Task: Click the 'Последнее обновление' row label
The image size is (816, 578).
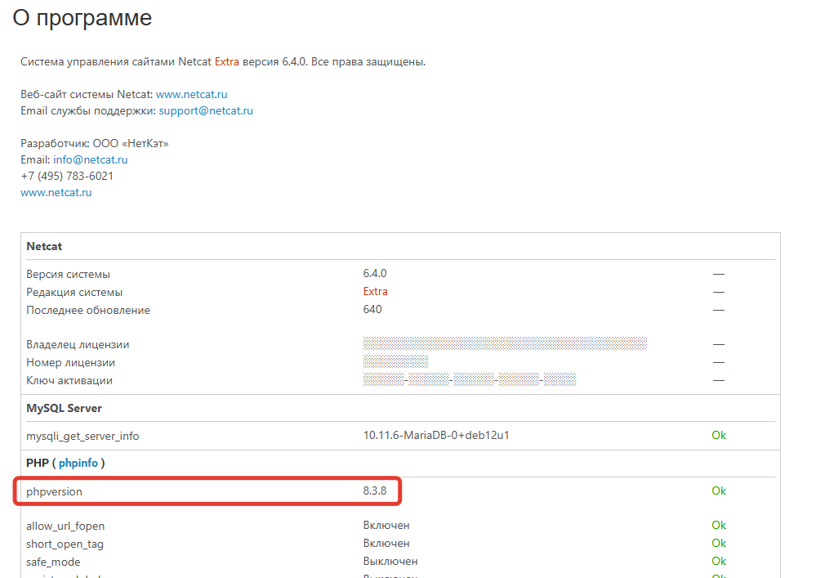Action: pyautogui.click(x=88, y=311)
